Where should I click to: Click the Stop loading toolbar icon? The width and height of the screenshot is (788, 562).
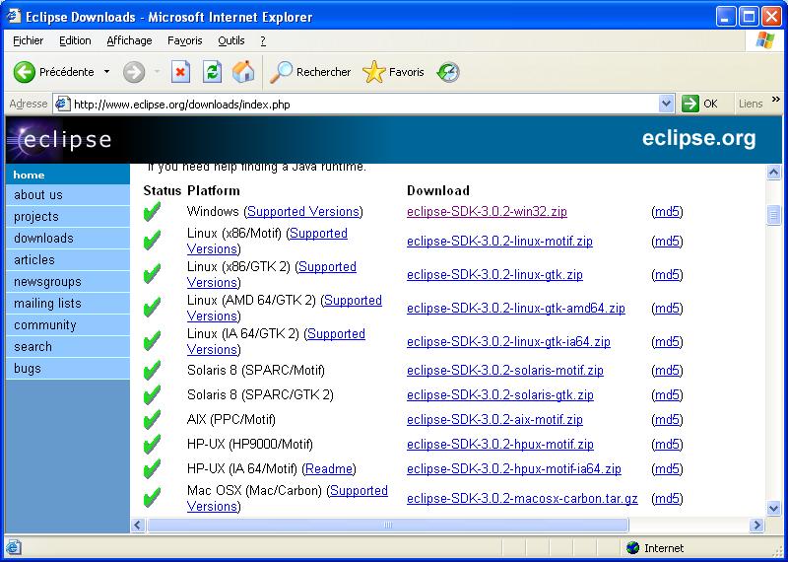coord(180,72)
